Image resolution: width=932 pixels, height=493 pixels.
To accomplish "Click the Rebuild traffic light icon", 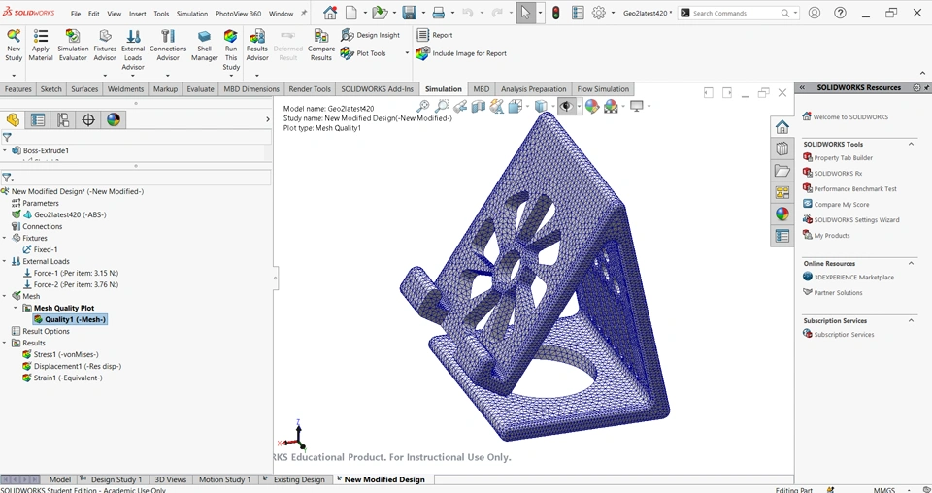I will 555,13.
